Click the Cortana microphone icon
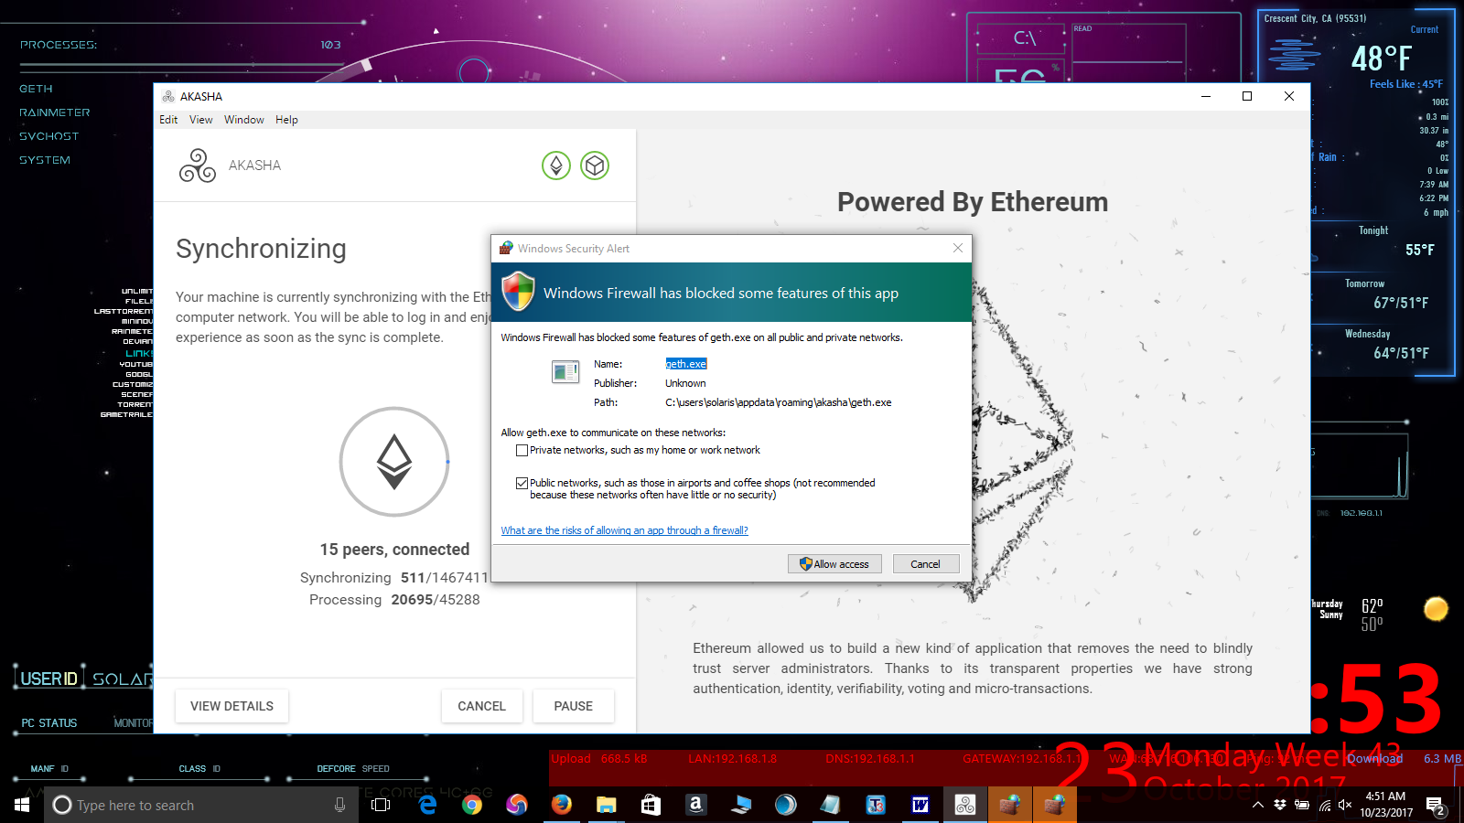This screenshot has height=823, width=1464. tap(339, 805)
